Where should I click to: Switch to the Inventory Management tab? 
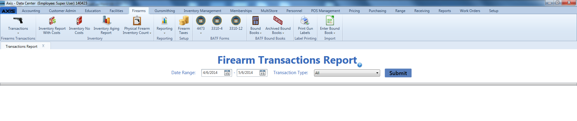click(203, 11)
